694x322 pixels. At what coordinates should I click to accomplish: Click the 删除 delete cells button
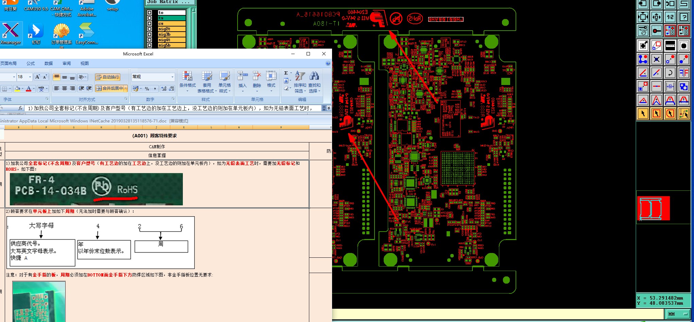257,82
